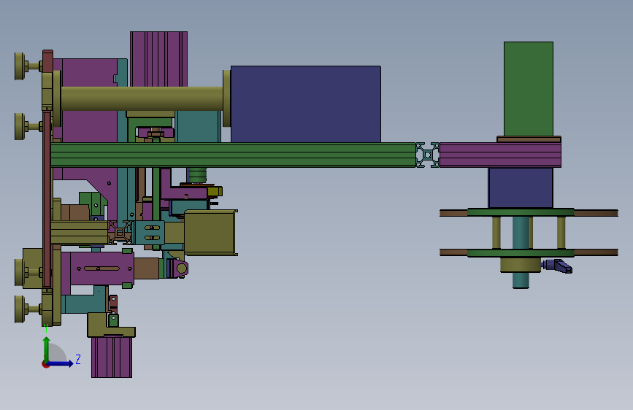Click the green Y axis arrow of the triad
The image size is (633, 410).
[47, 349]
